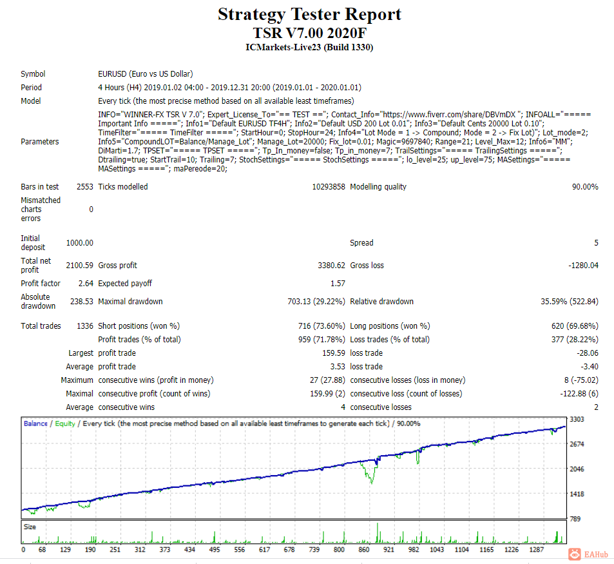Viewport: 614px width, 564px height.
Task: Click the Bars in test value 2553
Action: [x=85, y=187]
